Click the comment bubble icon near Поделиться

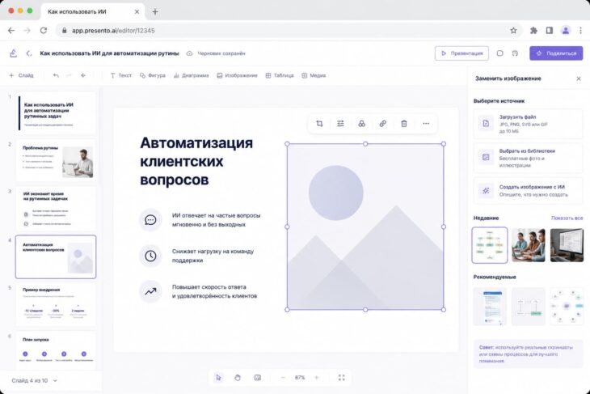[499, 53]
